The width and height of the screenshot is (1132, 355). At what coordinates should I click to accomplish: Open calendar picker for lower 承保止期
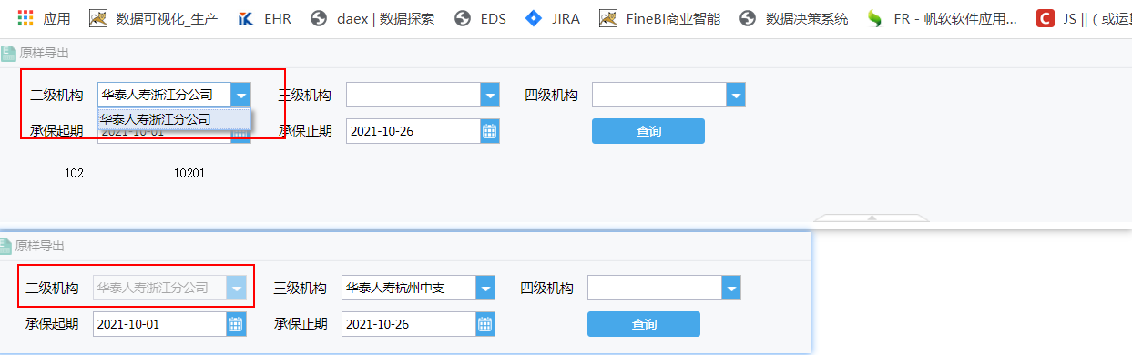(485, 324)
